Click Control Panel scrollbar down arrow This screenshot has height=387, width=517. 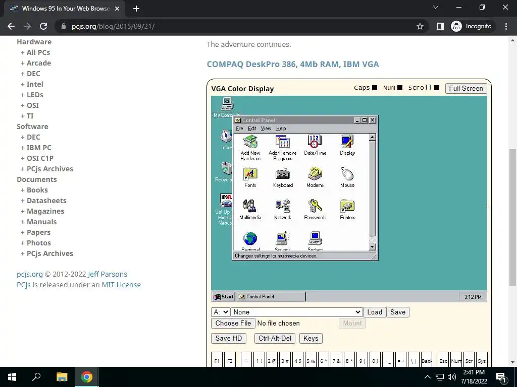click(x=372, y=247)
